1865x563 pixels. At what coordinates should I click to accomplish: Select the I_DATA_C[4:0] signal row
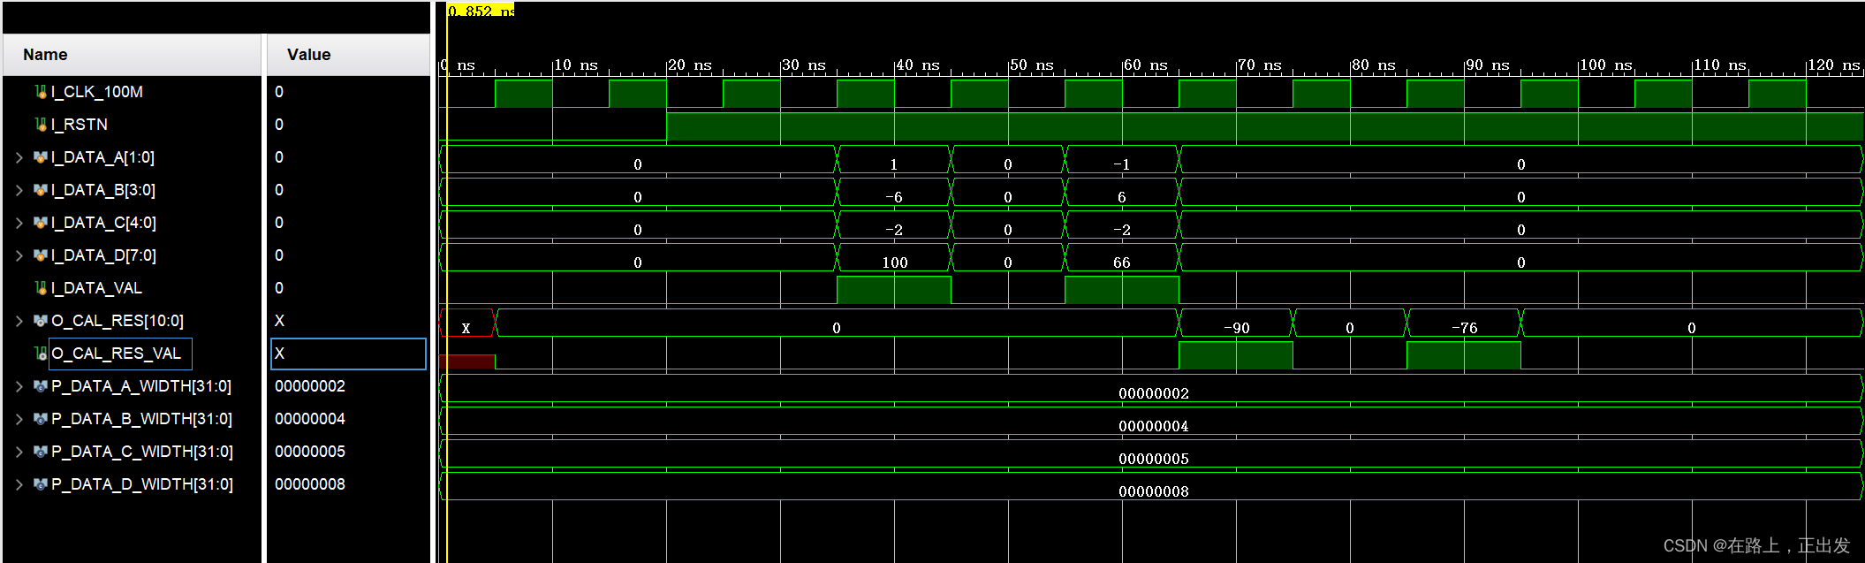click(103, 223)
